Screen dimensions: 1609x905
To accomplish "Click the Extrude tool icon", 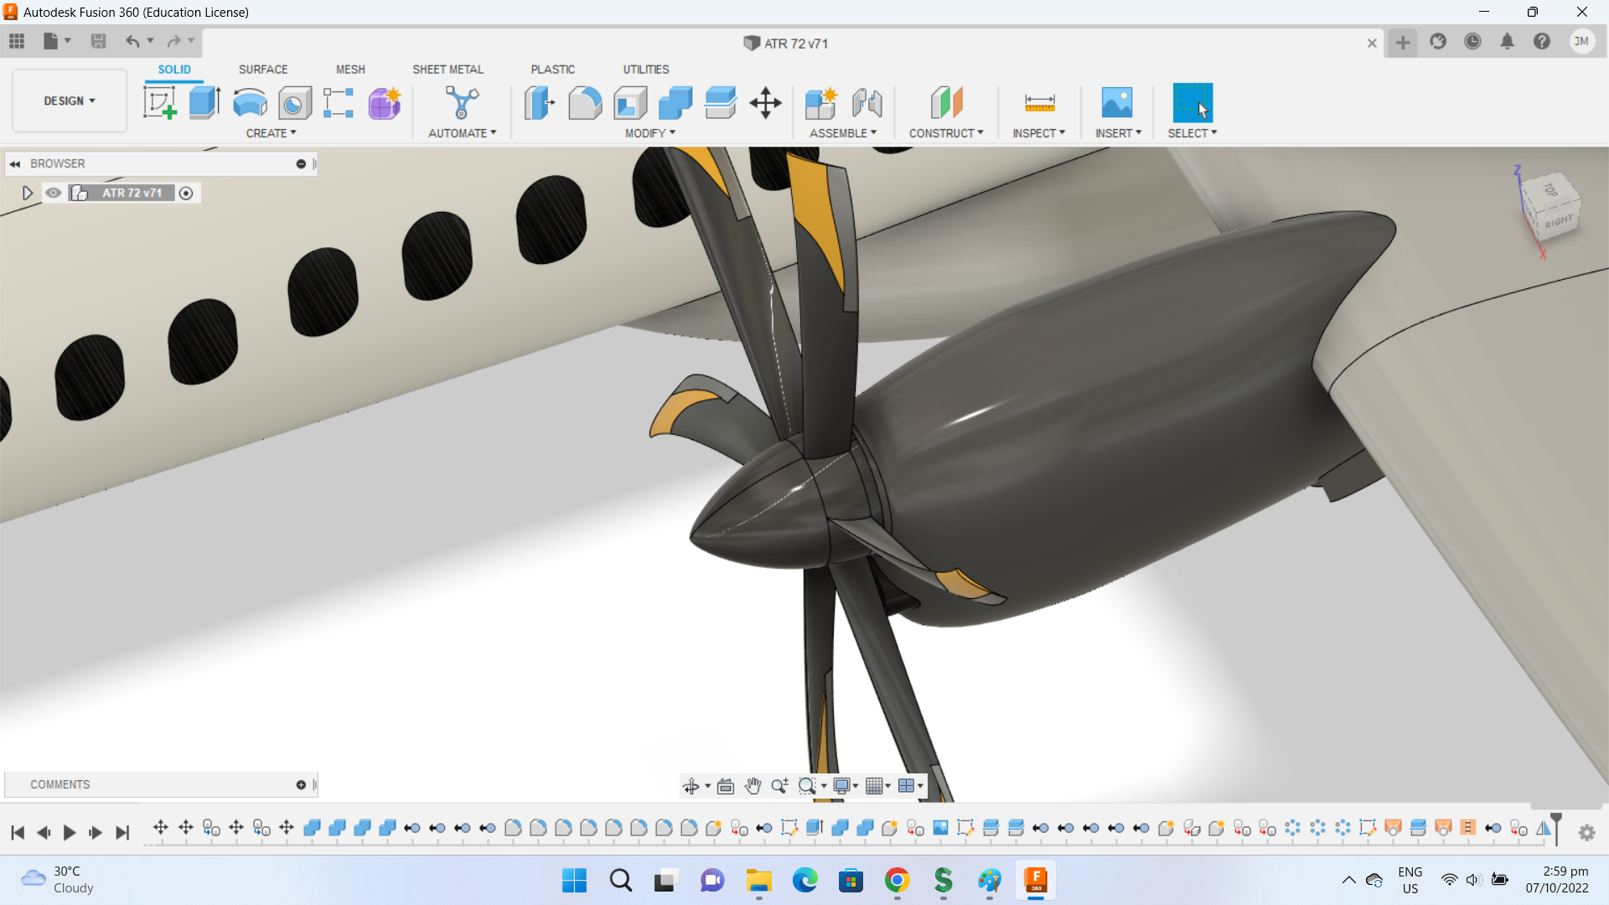I will 204,103.
